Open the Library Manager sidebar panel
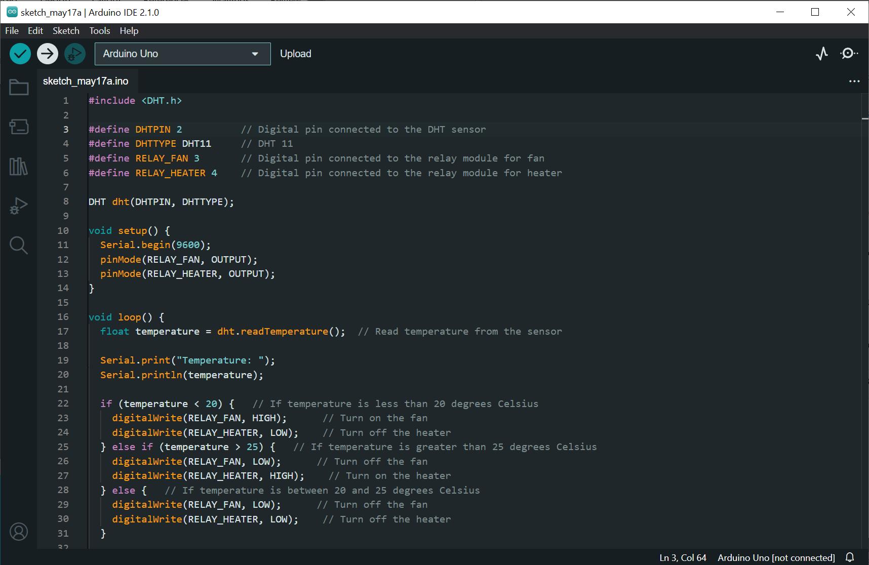The image size is (869, 565). [x=19, y=166]
